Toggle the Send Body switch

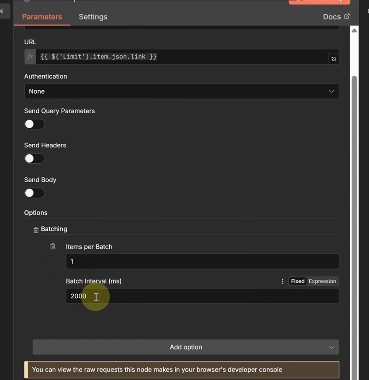[x=35, y=193]
